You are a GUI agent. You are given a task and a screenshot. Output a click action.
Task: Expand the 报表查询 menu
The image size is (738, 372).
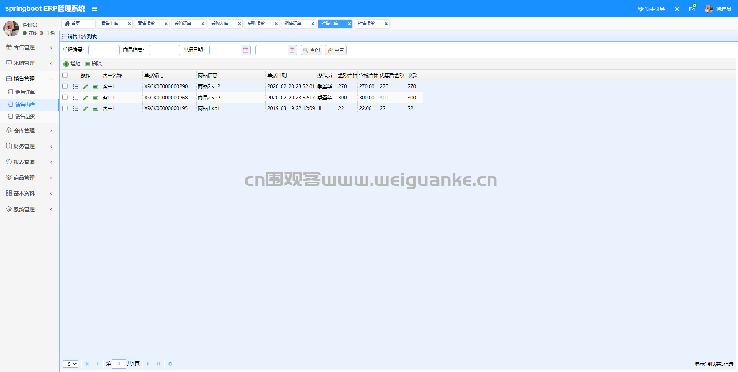[x=29, y=162]
